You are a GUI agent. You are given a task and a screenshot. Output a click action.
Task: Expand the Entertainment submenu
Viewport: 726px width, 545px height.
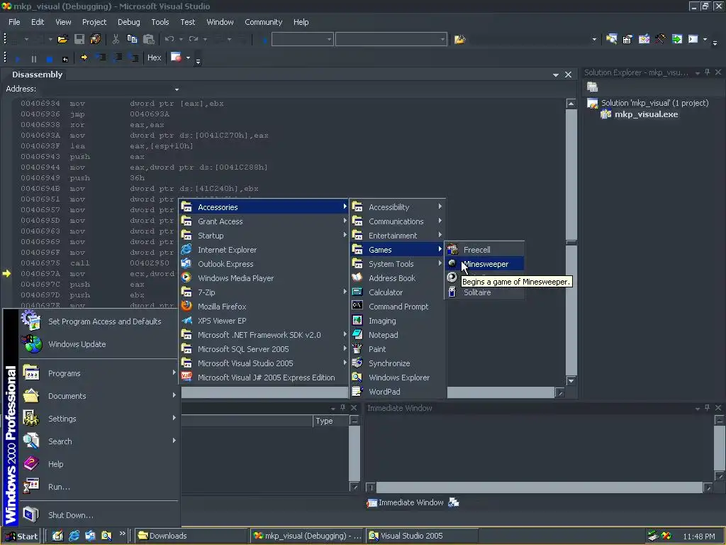click(x=398, y=236)
